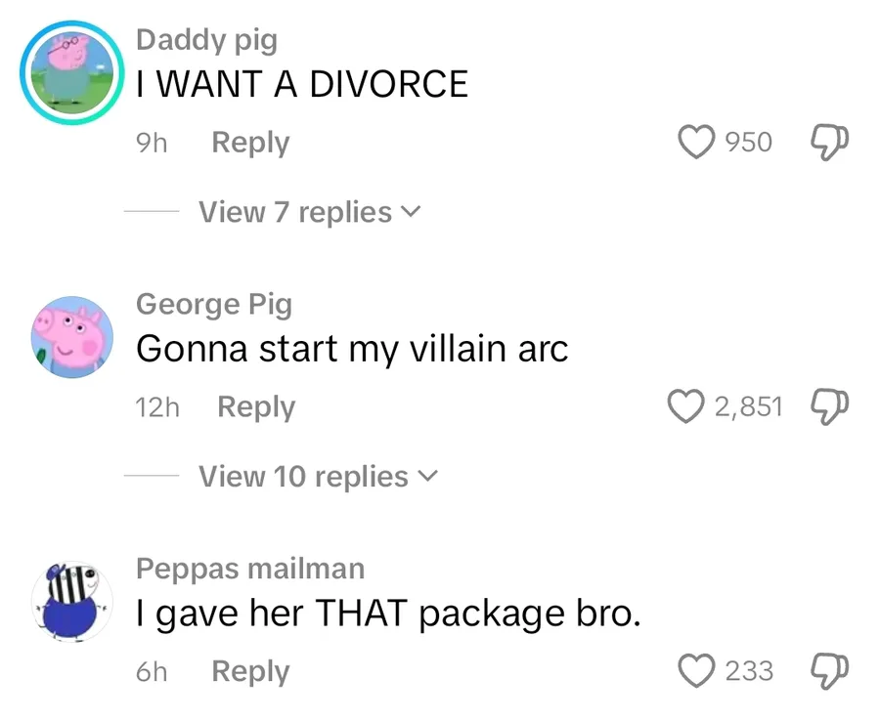
Task: Click chevron next to View 10 replies
Action: click(x=427, y=477)
